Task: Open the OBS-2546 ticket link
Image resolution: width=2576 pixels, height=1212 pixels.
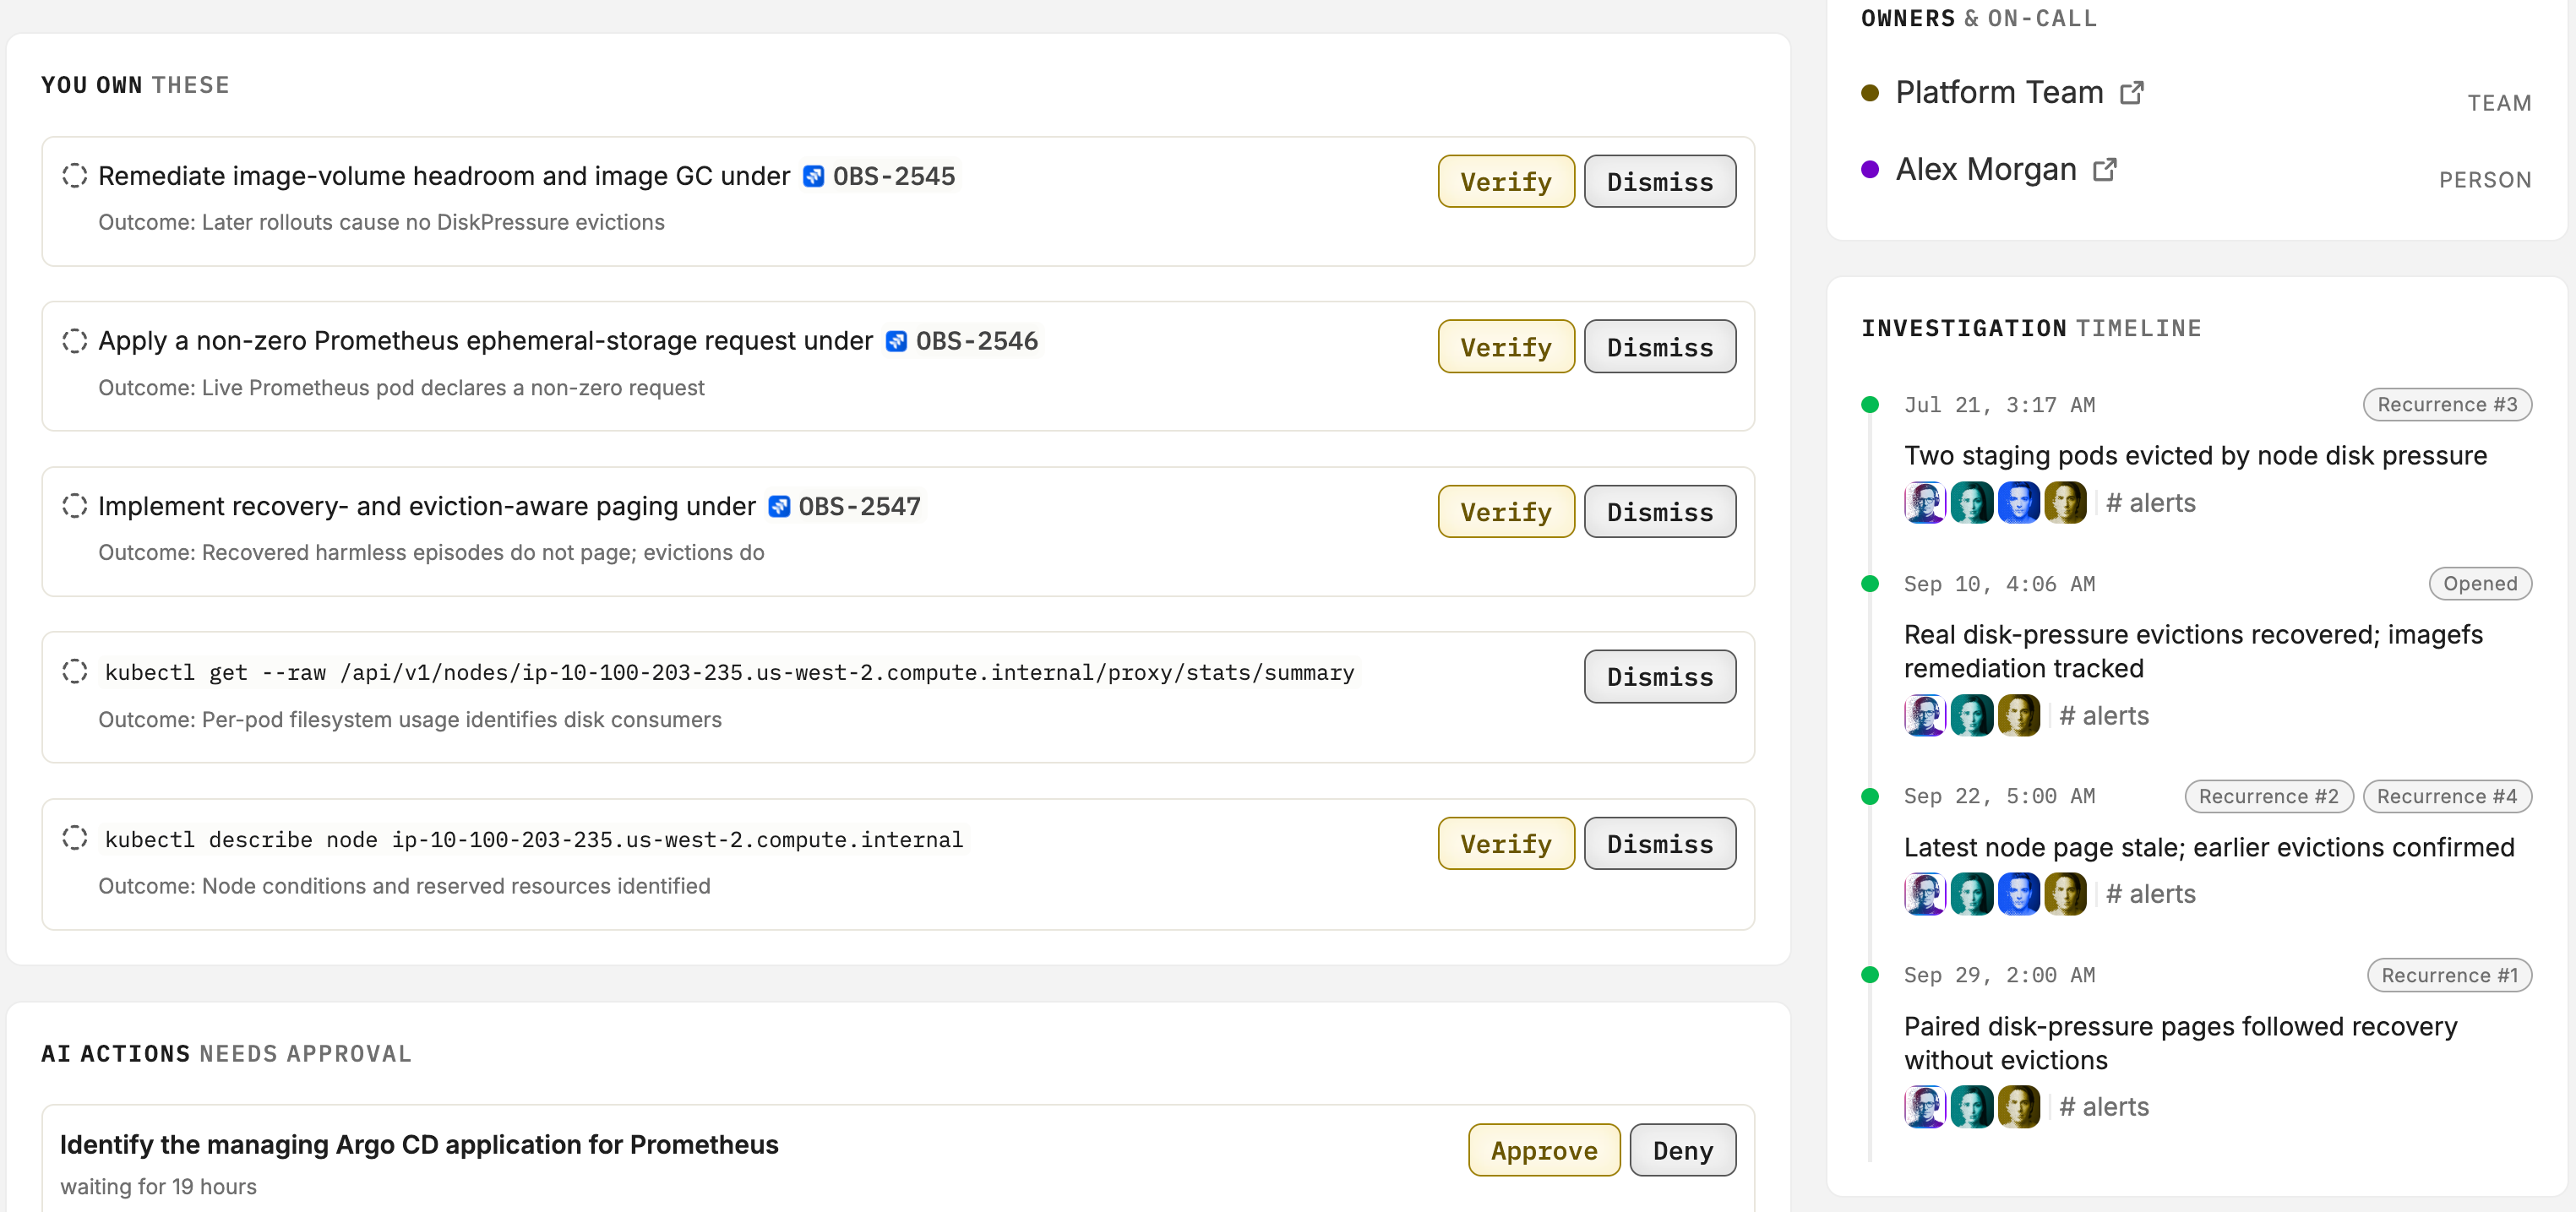Action: coord(977,342)
